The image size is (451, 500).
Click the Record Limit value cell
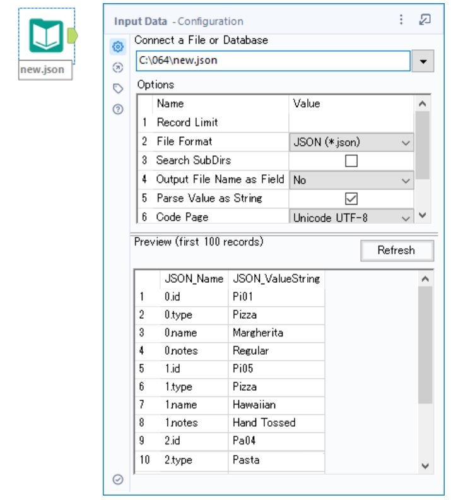tap(351, 122)
